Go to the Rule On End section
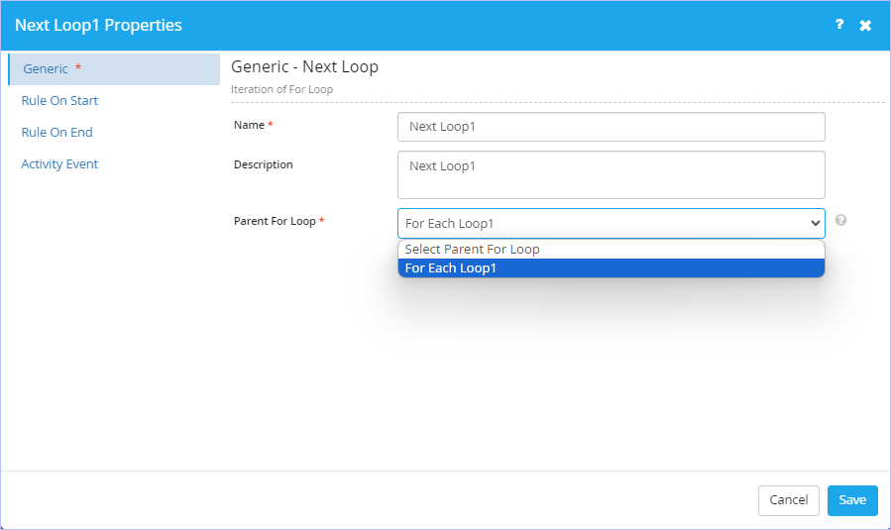891x530 pixels. click(56, 133)
